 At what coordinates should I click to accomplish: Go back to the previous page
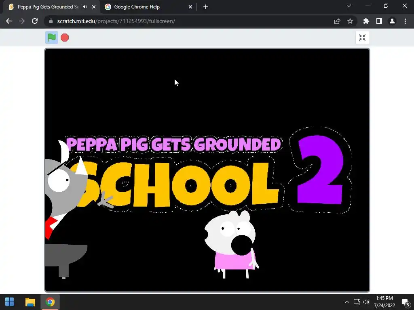click(x=9, y=21)
